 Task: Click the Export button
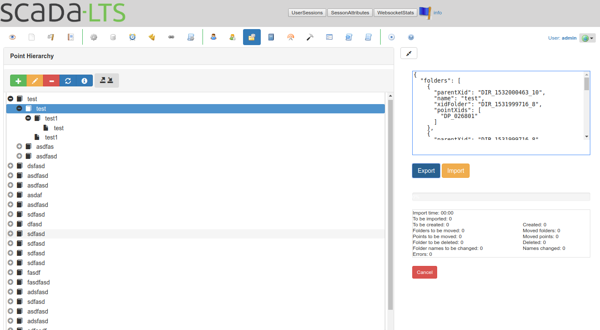pos(426,171)
